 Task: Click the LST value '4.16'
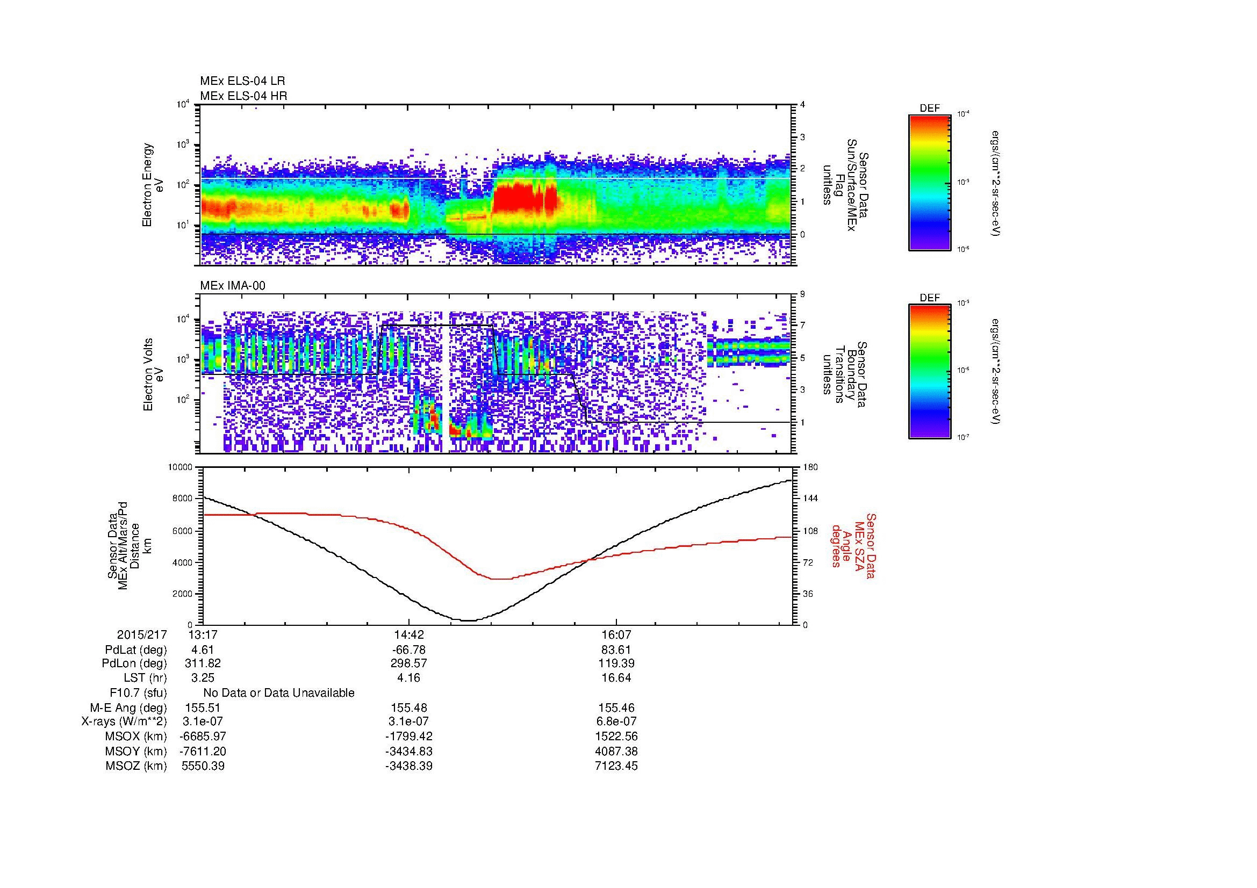coord(409,678)
